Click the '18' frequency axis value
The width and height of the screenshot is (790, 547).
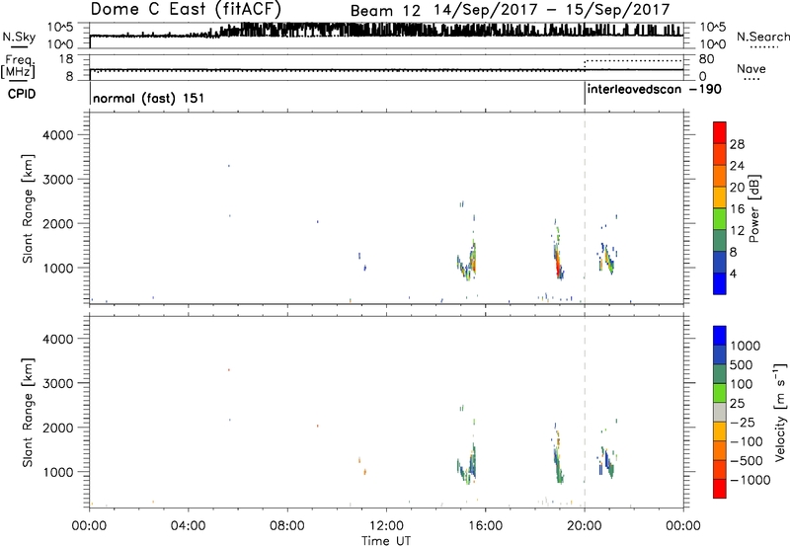66,59
